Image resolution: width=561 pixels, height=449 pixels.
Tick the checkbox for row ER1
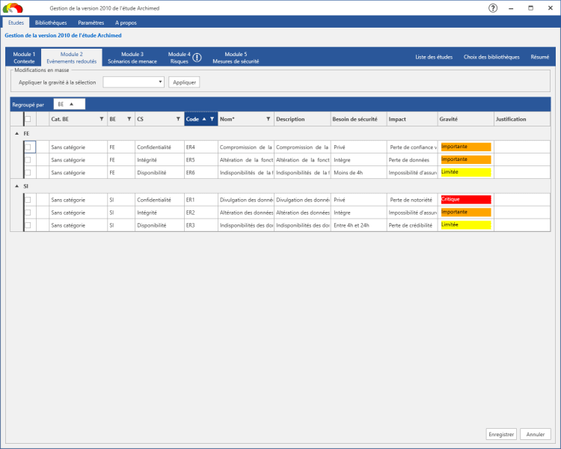click(28, 200)
